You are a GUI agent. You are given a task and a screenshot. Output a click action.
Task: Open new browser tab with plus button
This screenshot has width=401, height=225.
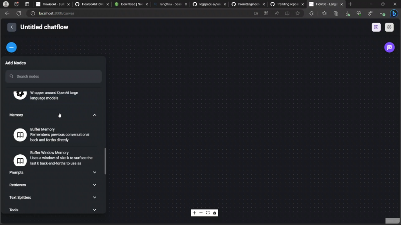pyautogui.click(x=350, y=4)
